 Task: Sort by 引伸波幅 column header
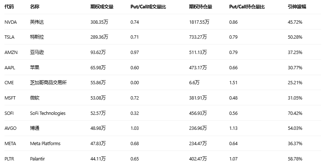(297, 7)
